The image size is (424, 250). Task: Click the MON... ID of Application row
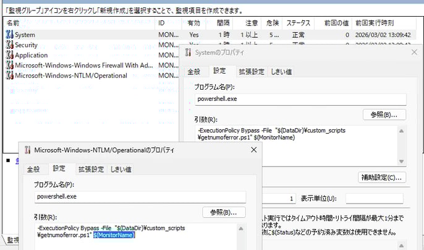(x=169, y=55)
